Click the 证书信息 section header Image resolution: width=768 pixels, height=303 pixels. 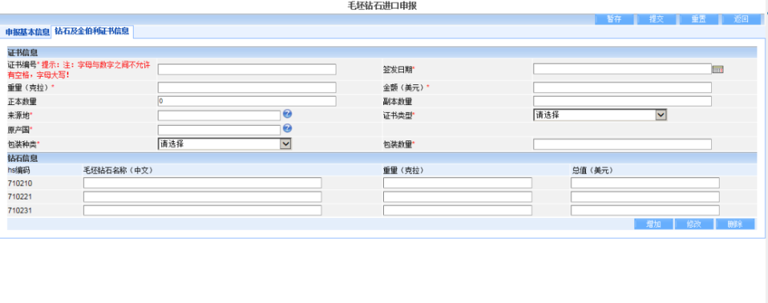tap(22, 52)
